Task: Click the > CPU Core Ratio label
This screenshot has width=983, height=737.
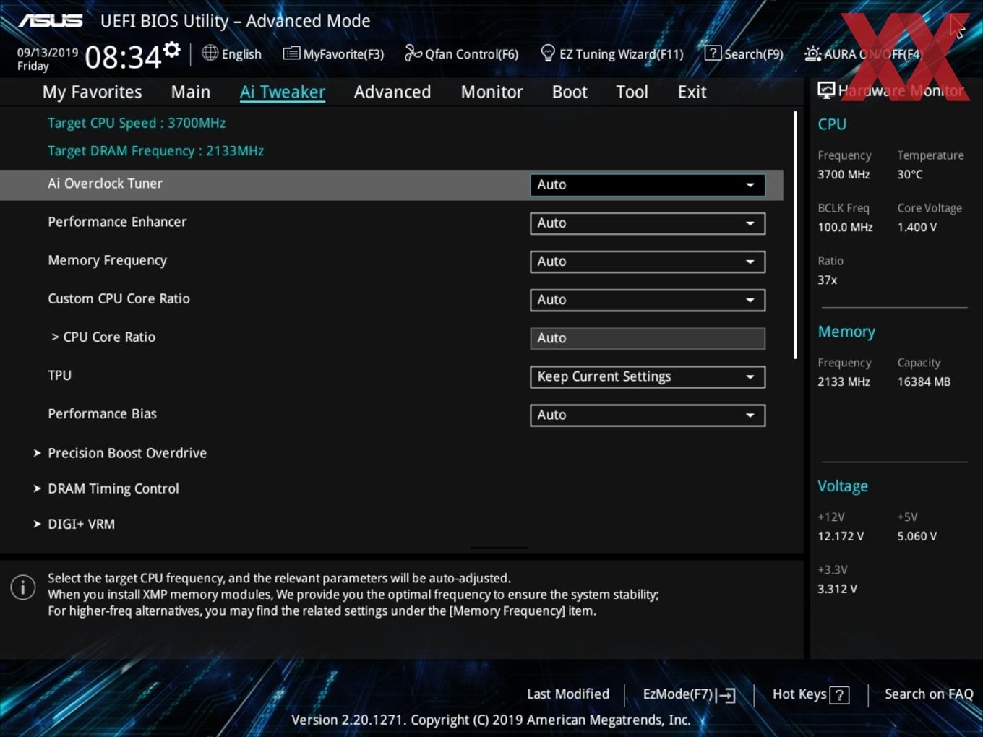Action: coord(103,337)
